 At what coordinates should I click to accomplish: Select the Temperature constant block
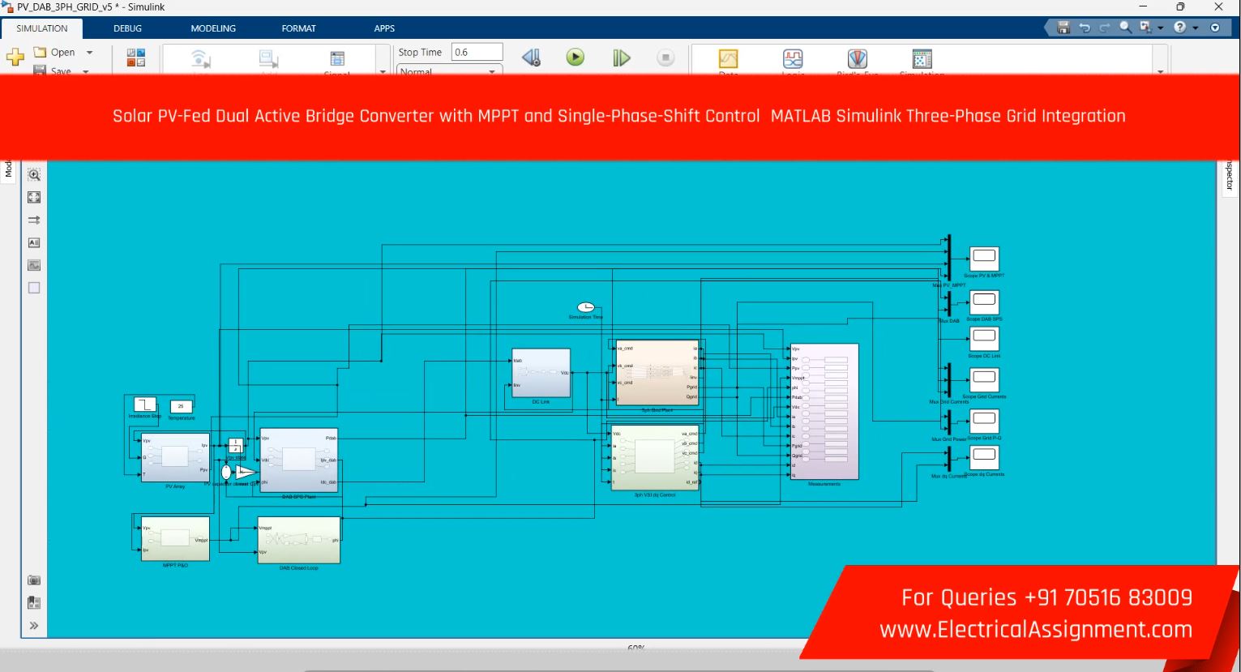(181, 407)
